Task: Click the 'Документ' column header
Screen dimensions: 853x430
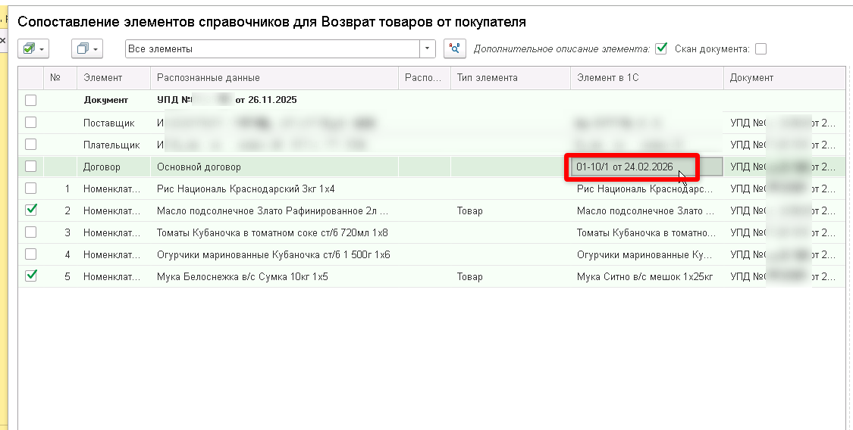Action: click(x=785, y=78)
